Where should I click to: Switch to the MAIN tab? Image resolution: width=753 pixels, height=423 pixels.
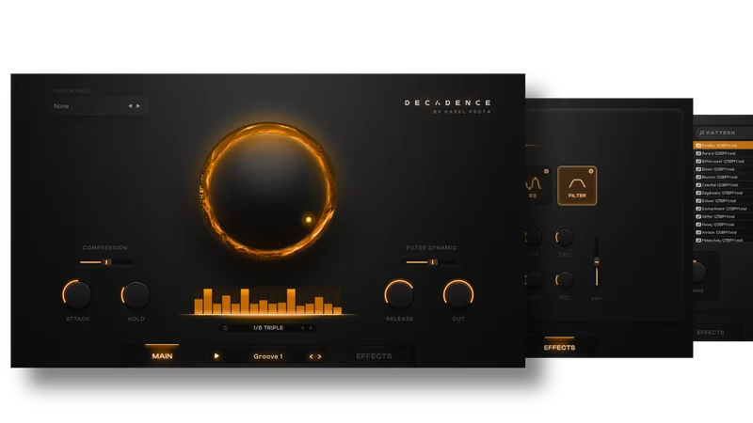(162, 356)
